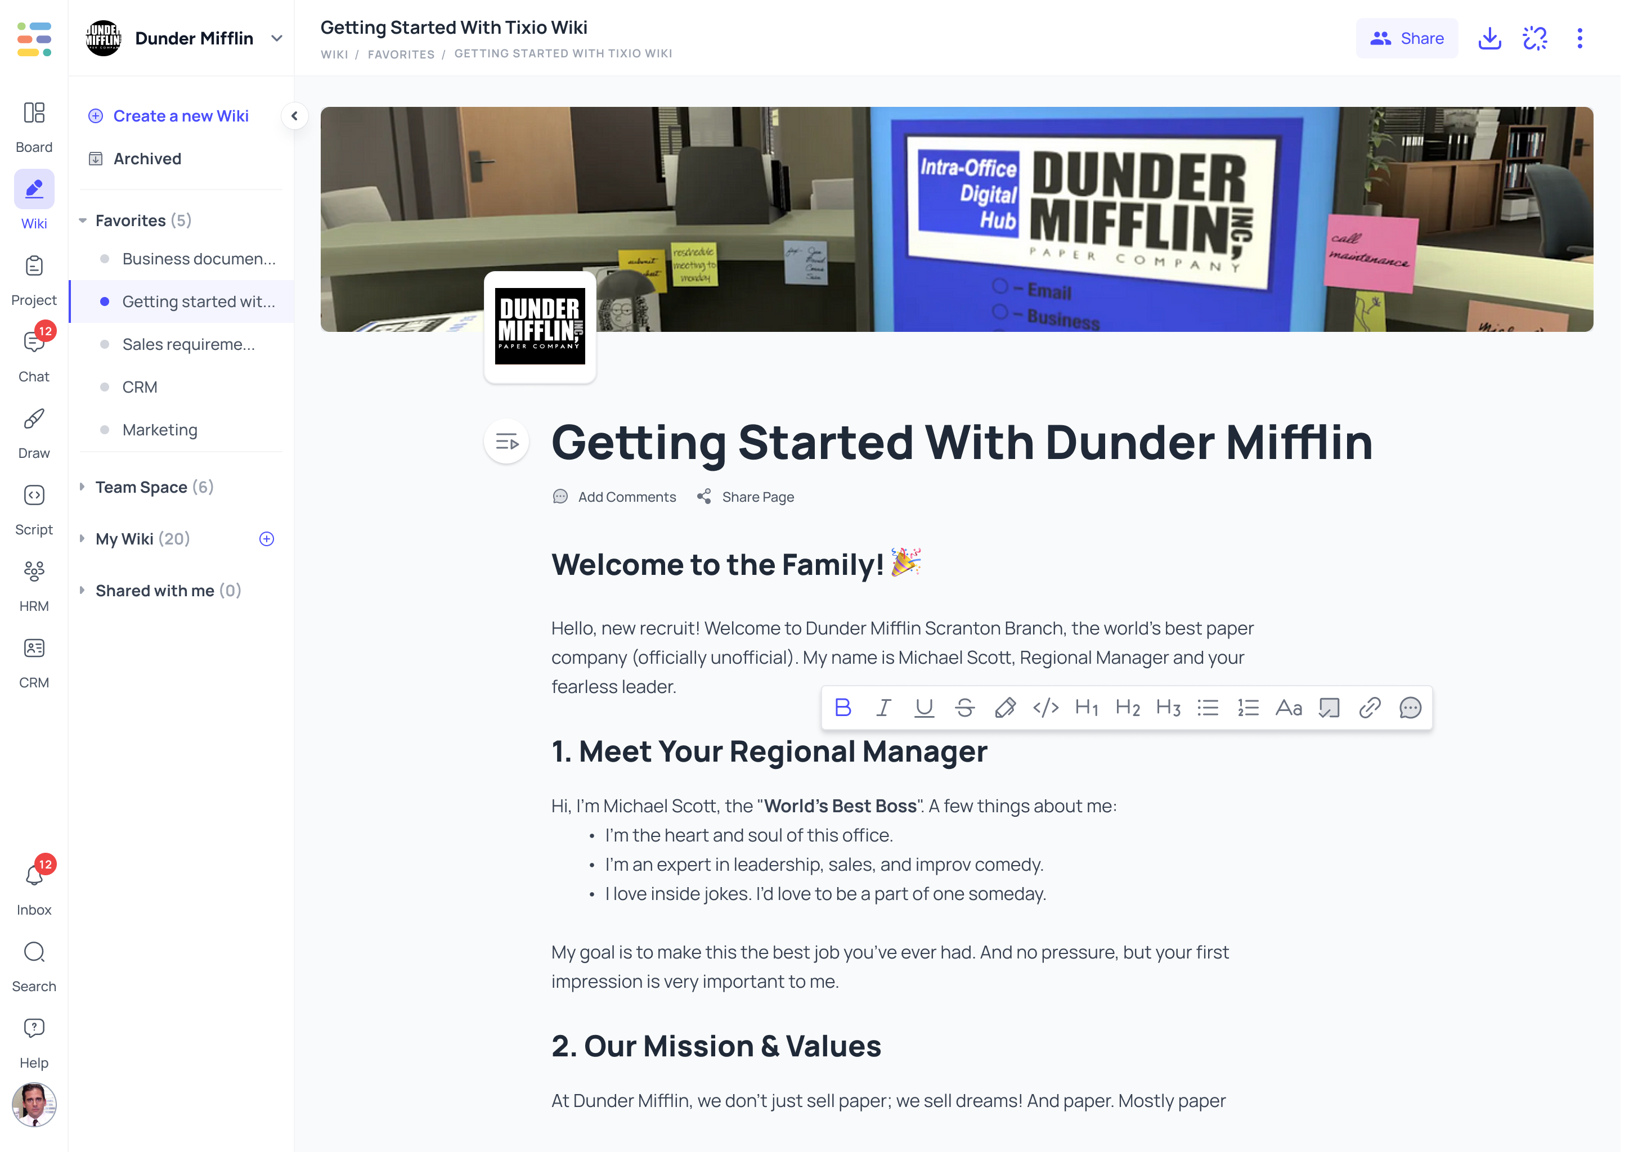The height and width of the screenshot is (1161, 1629).
Task: Expand the Shared with me section
Action: tap(82, 591)
